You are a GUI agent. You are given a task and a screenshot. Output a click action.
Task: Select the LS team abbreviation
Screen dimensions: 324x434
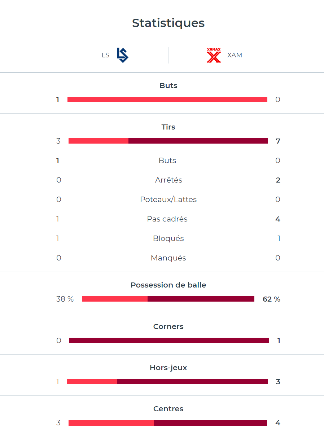click(105, 55)
